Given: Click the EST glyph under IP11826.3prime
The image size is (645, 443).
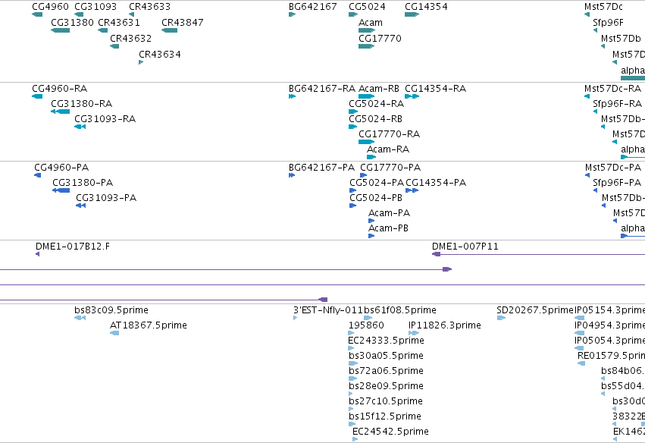Looking at the screenshot, I should 414,333.
